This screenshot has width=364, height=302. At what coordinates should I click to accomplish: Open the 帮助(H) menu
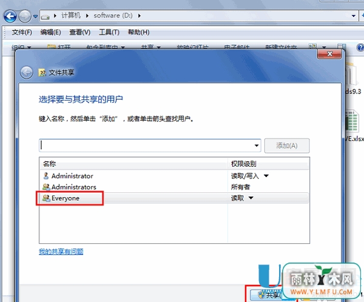click(138, 32)
